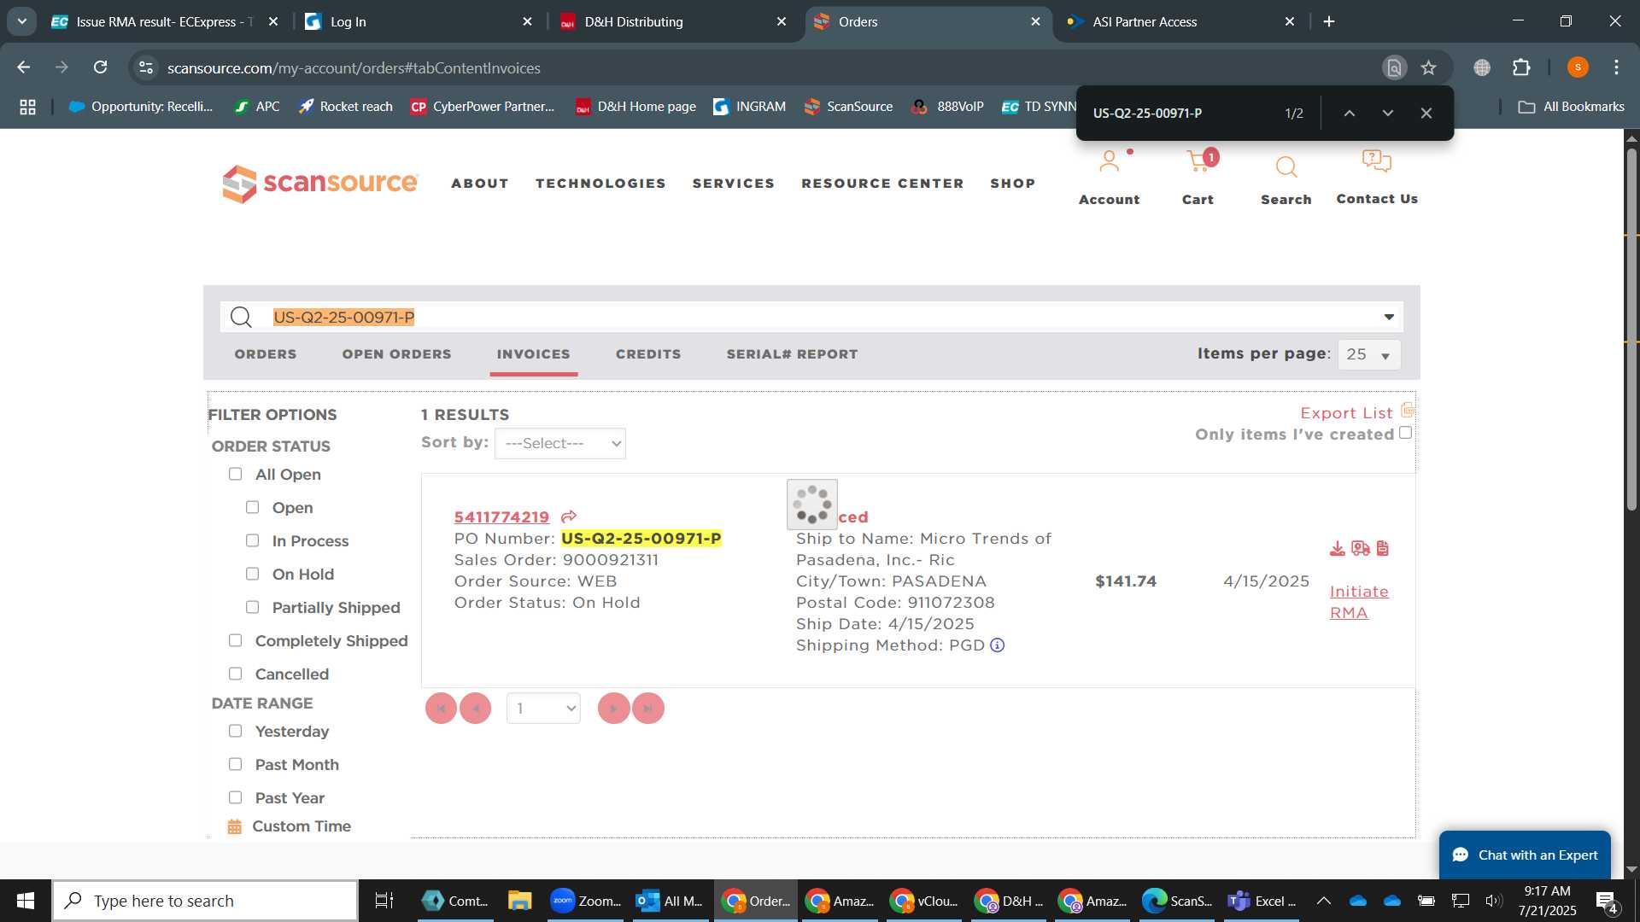This screenshot has height=922, width=1640.
Task: Click the truck tracking icon for the invoice
Action: (1361, 548)
